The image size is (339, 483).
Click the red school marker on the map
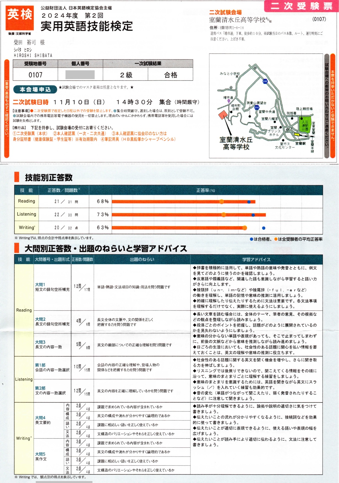click(223, 115)
